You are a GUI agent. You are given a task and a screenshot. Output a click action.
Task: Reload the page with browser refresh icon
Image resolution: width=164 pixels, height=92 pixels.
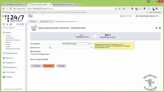(11, 9)
